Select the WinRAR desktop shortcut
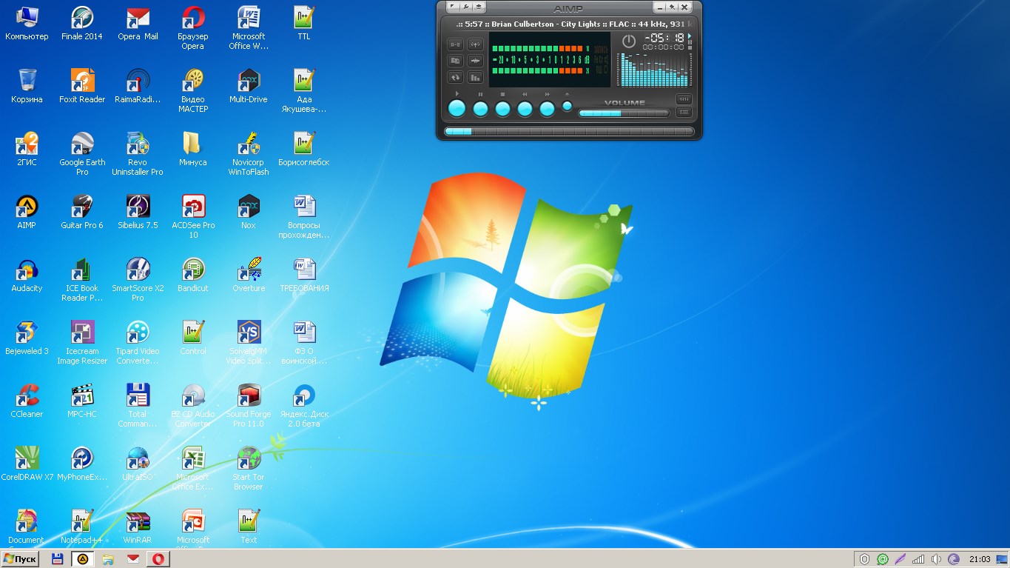Screen dimensions: 1010x568 pyautogui.click(x=138, y=527)
